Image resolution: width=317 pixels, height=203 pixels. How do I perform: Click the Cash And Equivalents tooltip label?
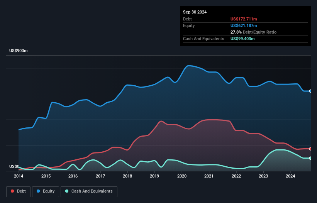203,39
